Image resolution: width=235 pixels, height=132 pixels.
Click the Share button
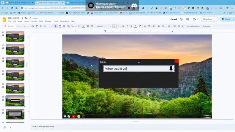(226, 19)
